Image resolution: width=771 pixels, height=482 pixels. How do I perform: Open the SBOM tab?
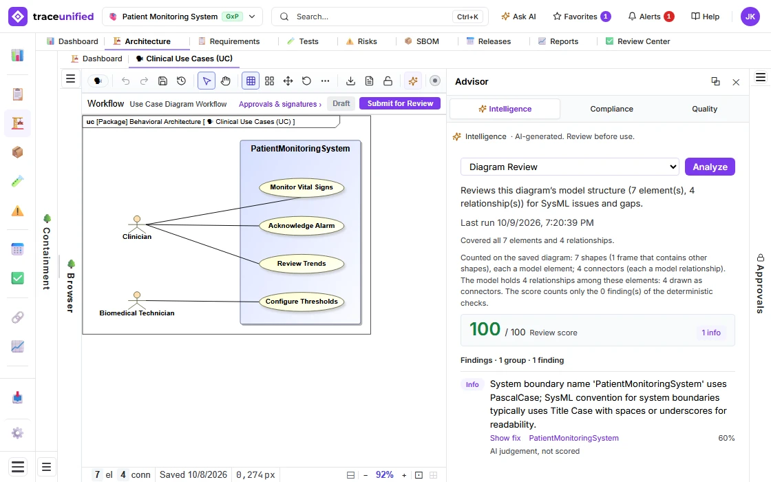coord(422,41)
